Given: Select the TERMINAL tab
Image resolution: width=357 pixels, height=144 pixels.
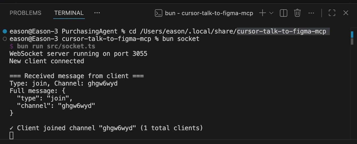Looking at the screenshot, I should 69,13.
